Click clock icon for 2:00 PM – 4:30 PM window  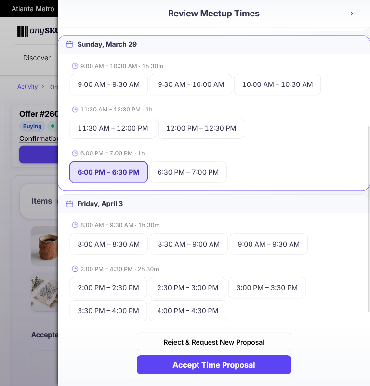tap(75, 269)
